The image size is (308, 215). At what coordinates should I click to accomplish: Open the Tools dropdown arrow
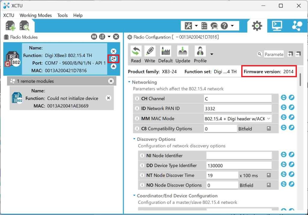(196, 26)
